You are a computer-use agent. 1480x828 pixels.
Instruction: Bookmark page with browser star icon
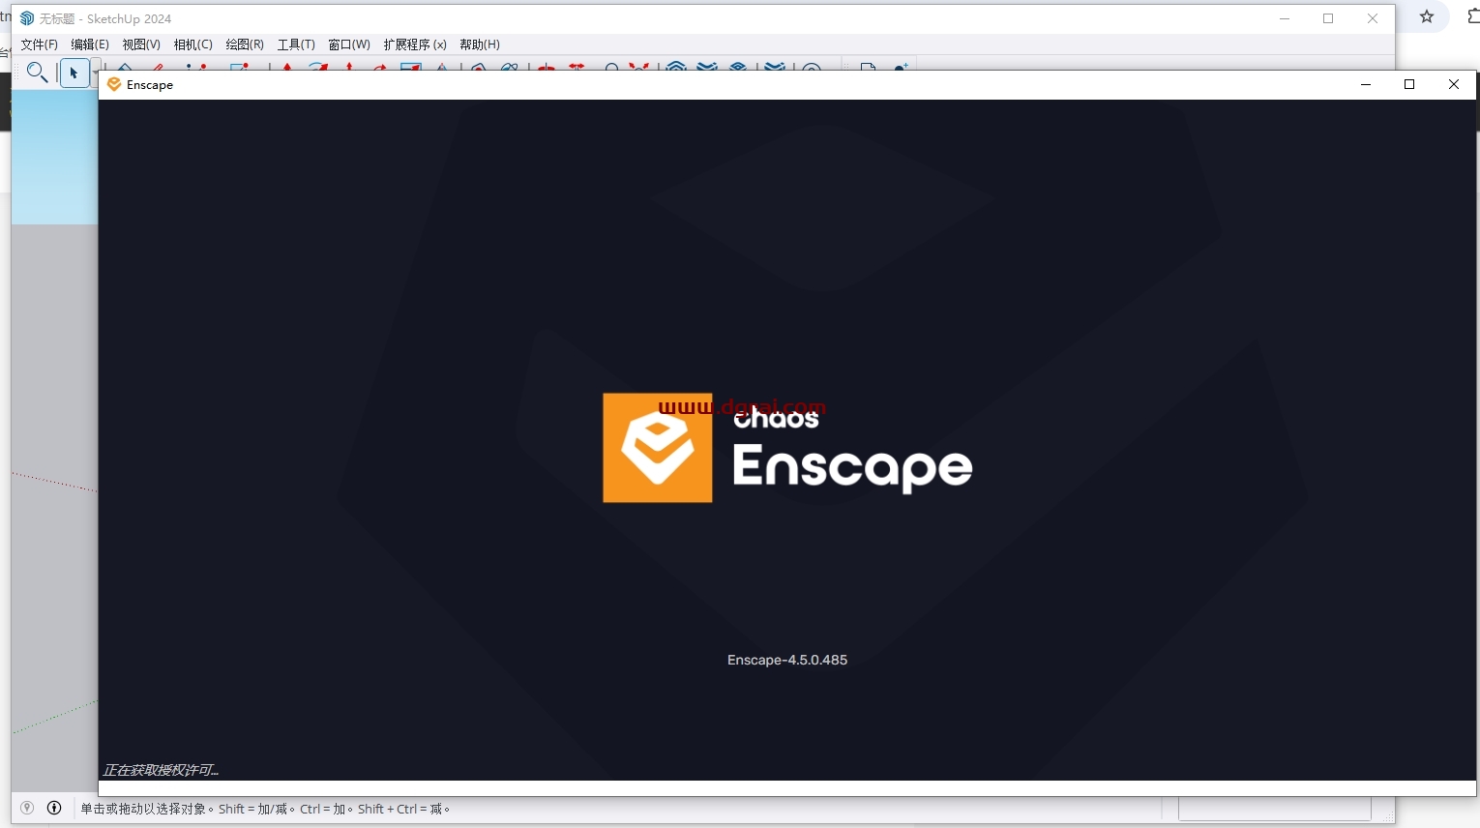[1427, 16]
